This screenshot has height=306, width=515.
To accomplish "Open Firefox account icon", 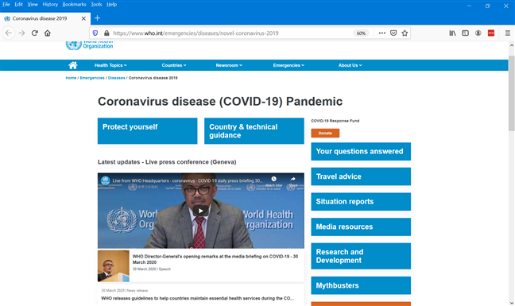I will point(478,33).
